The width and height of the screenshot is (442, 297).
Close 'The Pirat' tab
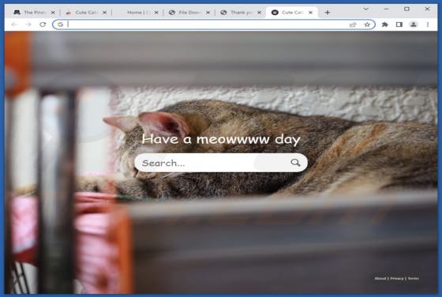[x=53, y=13]
